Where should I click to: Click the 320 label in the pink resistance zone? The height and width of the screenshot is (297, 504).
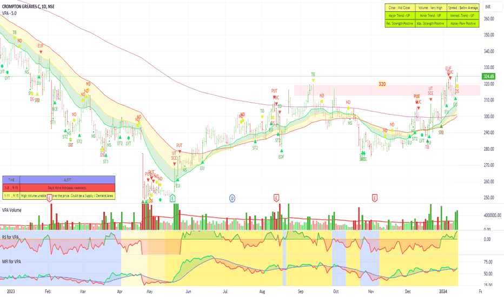pyautogui.click(x=382, y=84)
